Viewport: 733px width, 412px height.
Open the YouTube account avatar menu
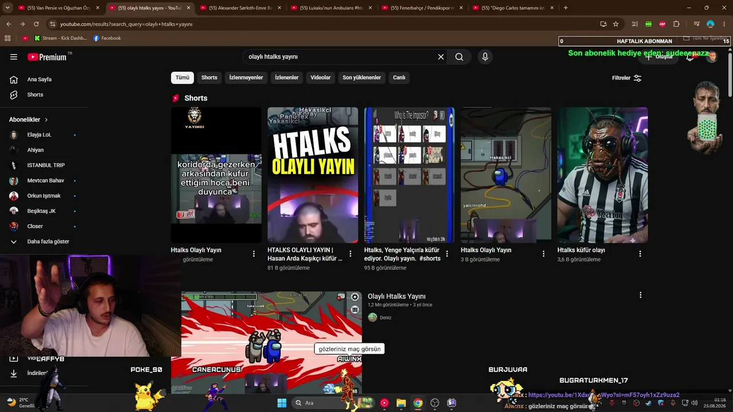pos(711,57)
